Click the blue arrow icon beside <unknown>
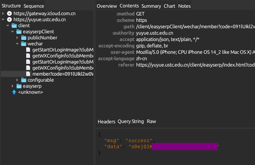255x165 pixels. coord(14,92)
